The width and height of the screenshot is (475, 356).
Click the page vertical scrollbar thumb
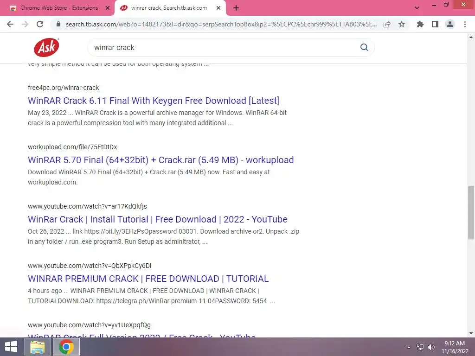pos(471,212)
